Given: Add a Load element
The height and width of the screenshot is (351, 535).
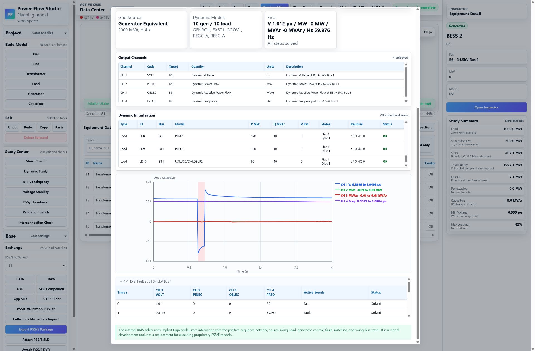Looking at the screenshot, I should (x=36, y=84).
